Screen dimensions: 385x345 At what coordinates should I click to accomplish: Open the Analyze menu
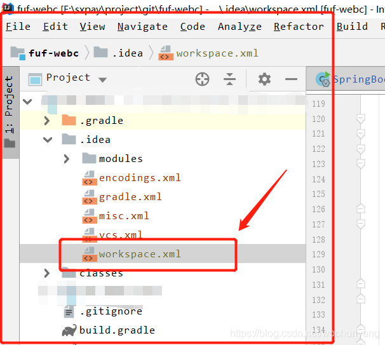(x=240, y=26)
